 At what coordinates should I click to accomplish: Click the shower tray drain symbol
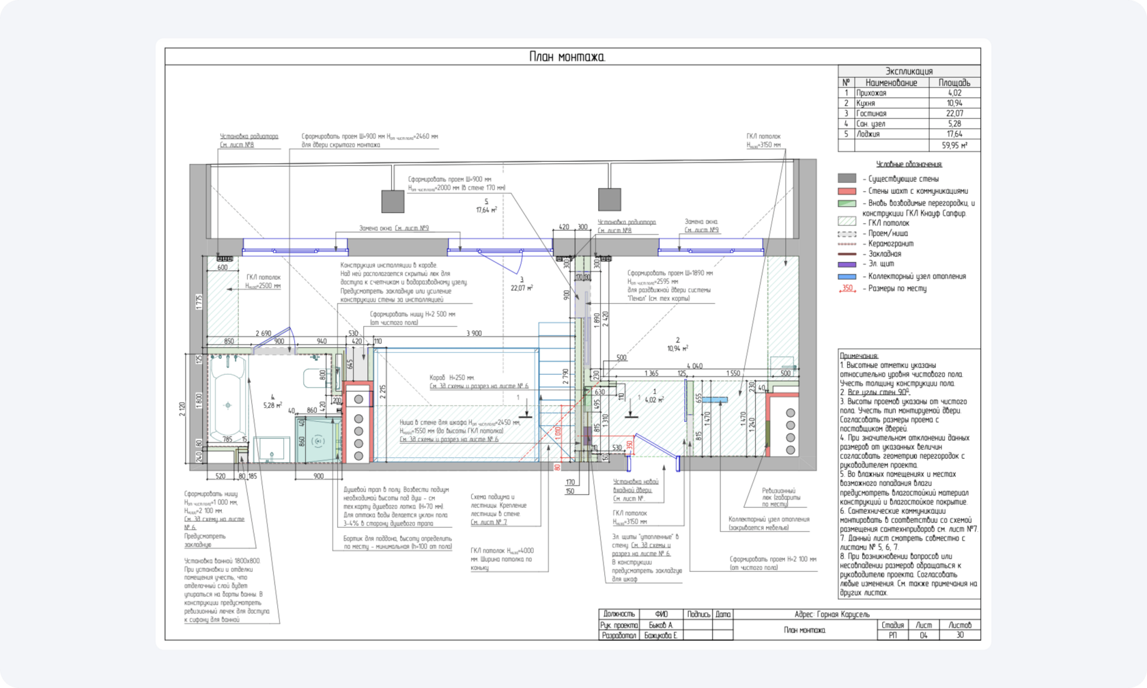tap(317, 441)
